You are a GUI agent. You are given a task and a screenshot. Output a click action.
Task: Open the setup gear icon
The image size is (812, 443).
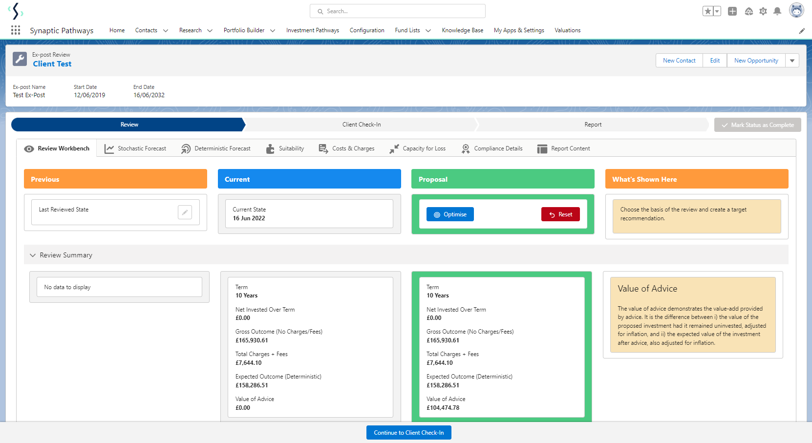coord(763,11)
